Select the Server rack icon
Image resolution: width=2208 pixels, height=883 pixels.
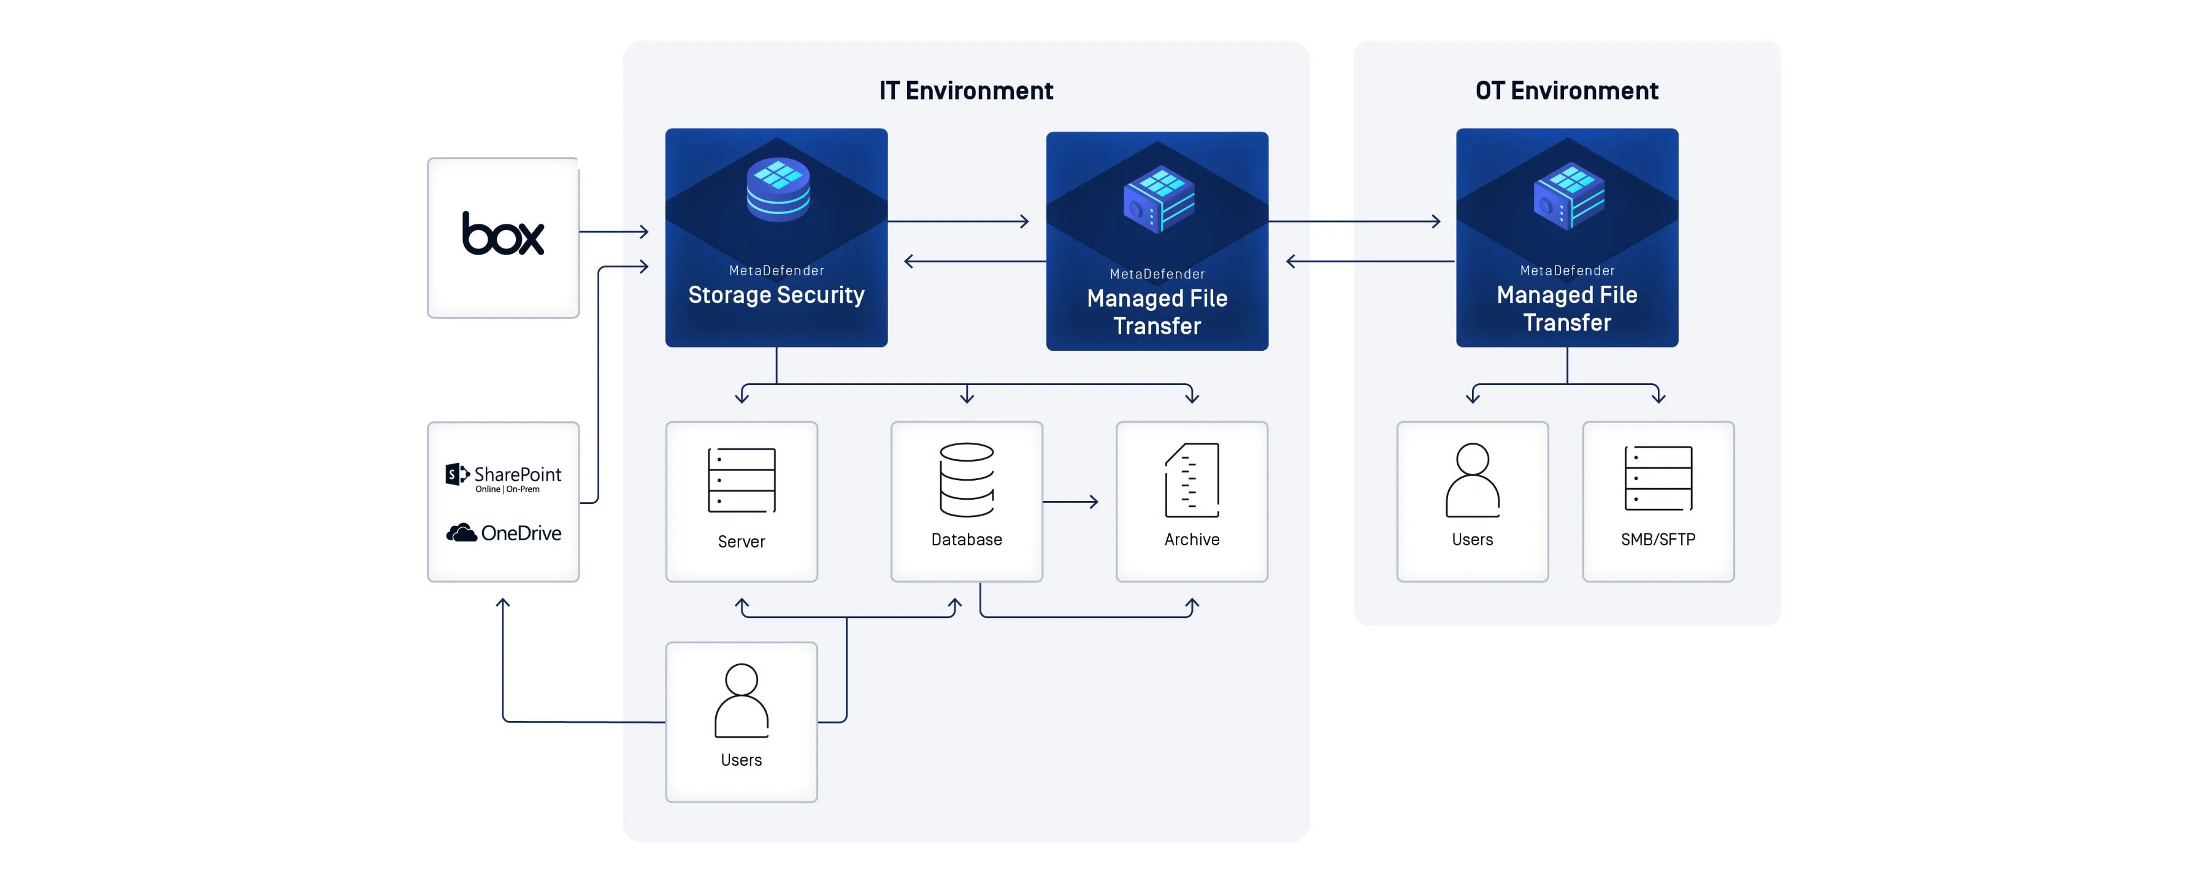point(742,480)
